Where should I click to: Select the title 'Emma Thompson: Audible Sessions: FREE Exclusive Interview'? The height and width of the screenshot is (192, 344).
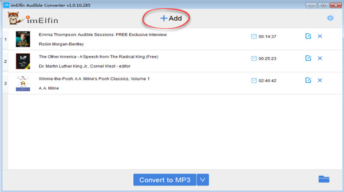pyautogui.click(x=103, y=35)
